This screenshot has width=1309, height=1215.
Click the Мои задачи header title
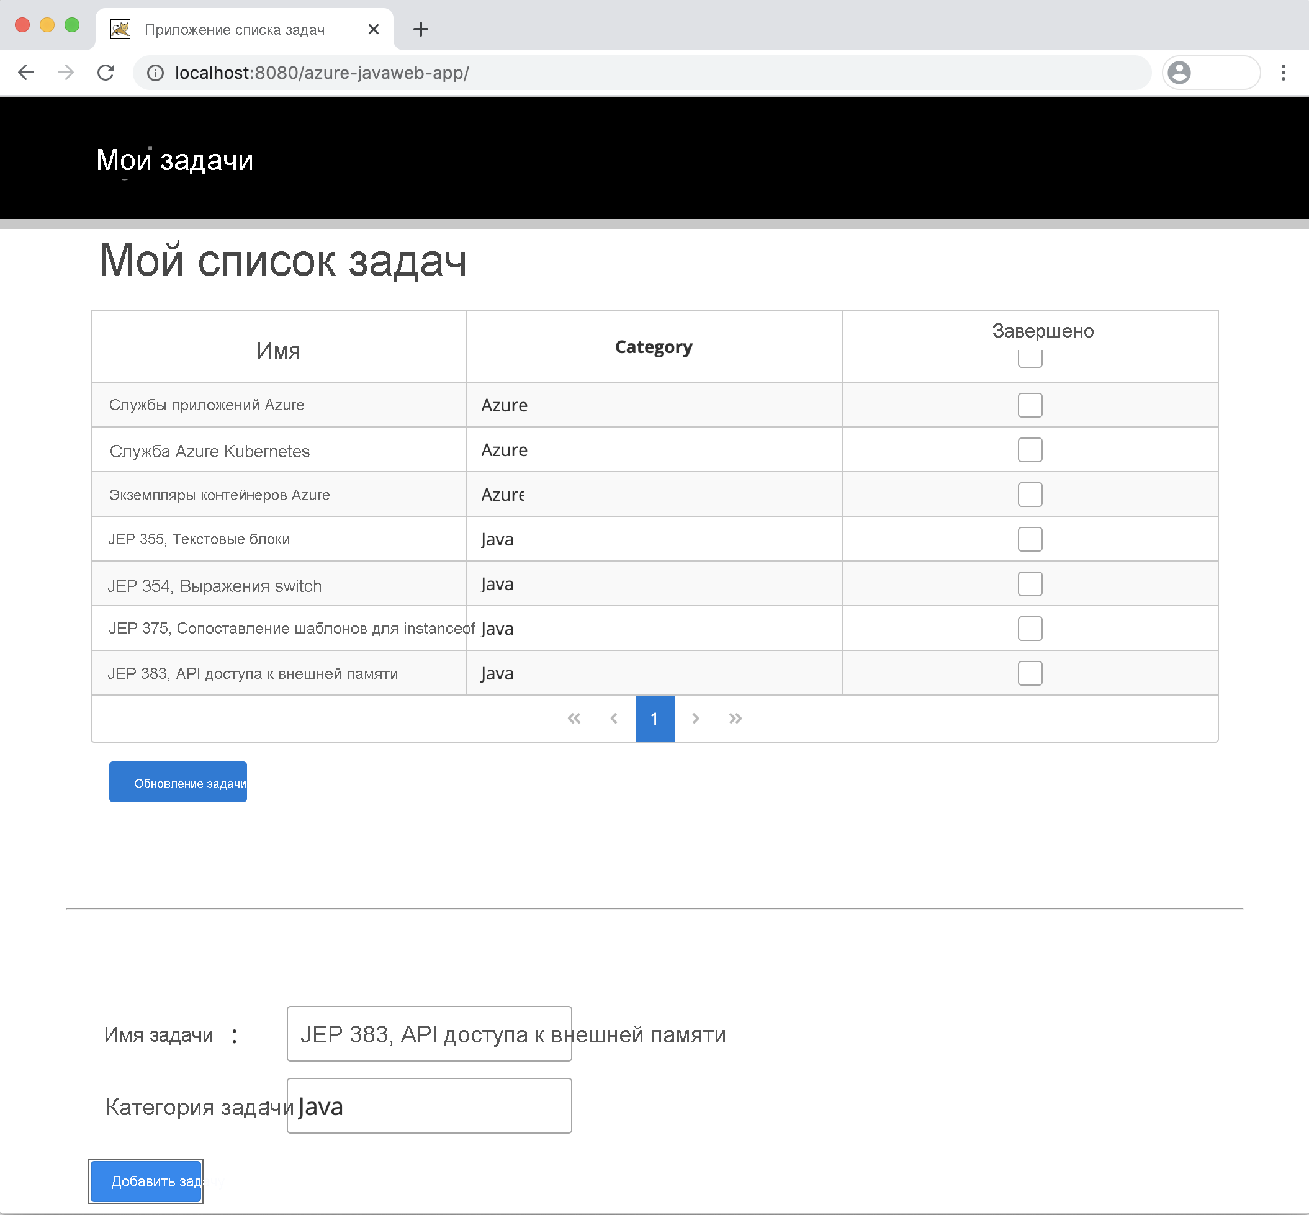pos(175,161)
